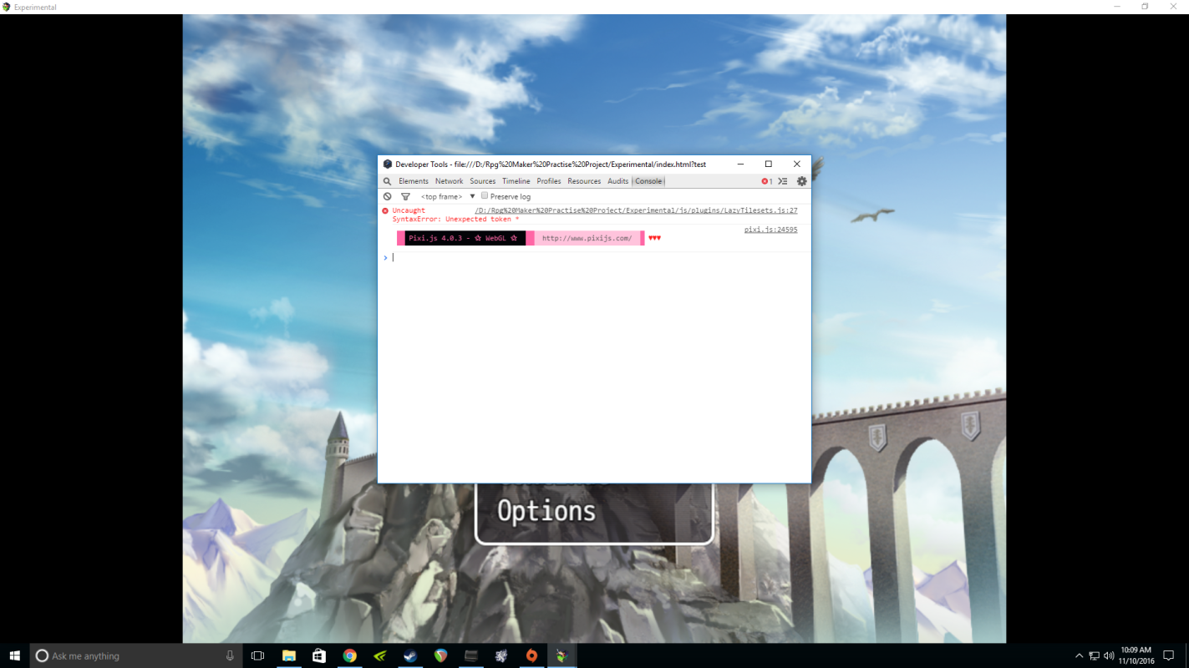Show hidden system tray icons
The width and height of the screenshot is (1189, 668).
pos(1079,655)
